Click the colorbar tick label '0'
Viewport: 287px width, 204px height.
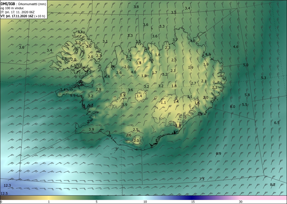(1, 202)
